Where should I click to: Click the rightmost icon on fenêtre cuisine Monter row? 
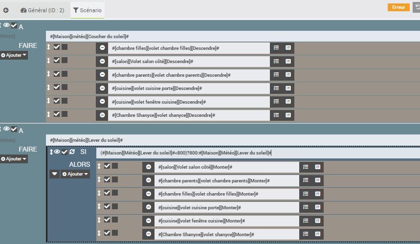point(317,221)
